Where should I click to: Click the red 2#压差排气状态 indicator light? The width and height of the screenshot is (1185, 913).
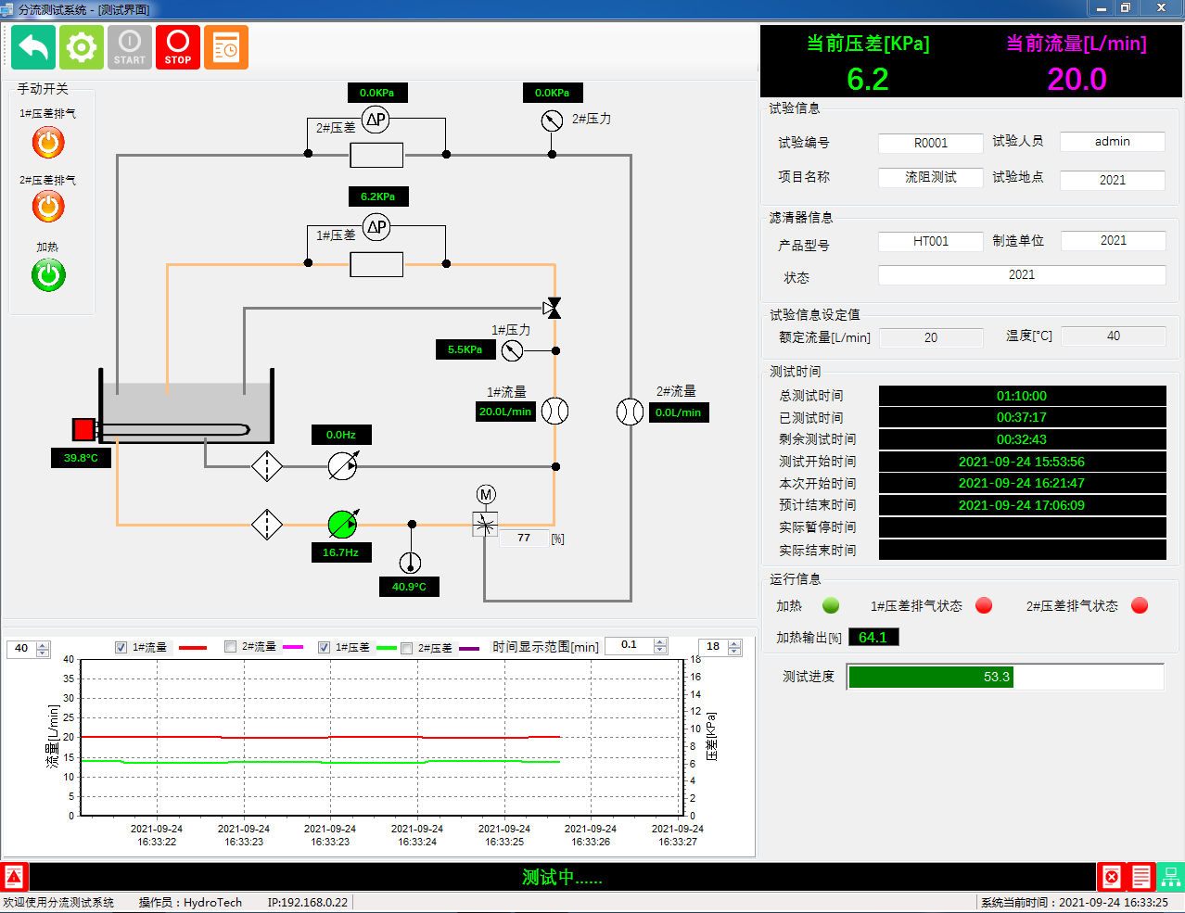(x=1140, y=605)
